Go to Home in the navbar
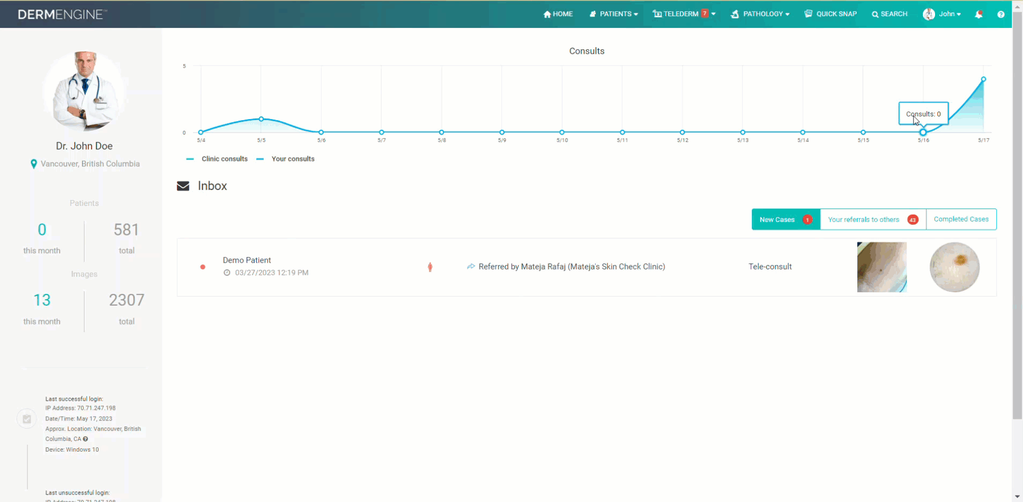1023x502 pixels. click(558, 14)
